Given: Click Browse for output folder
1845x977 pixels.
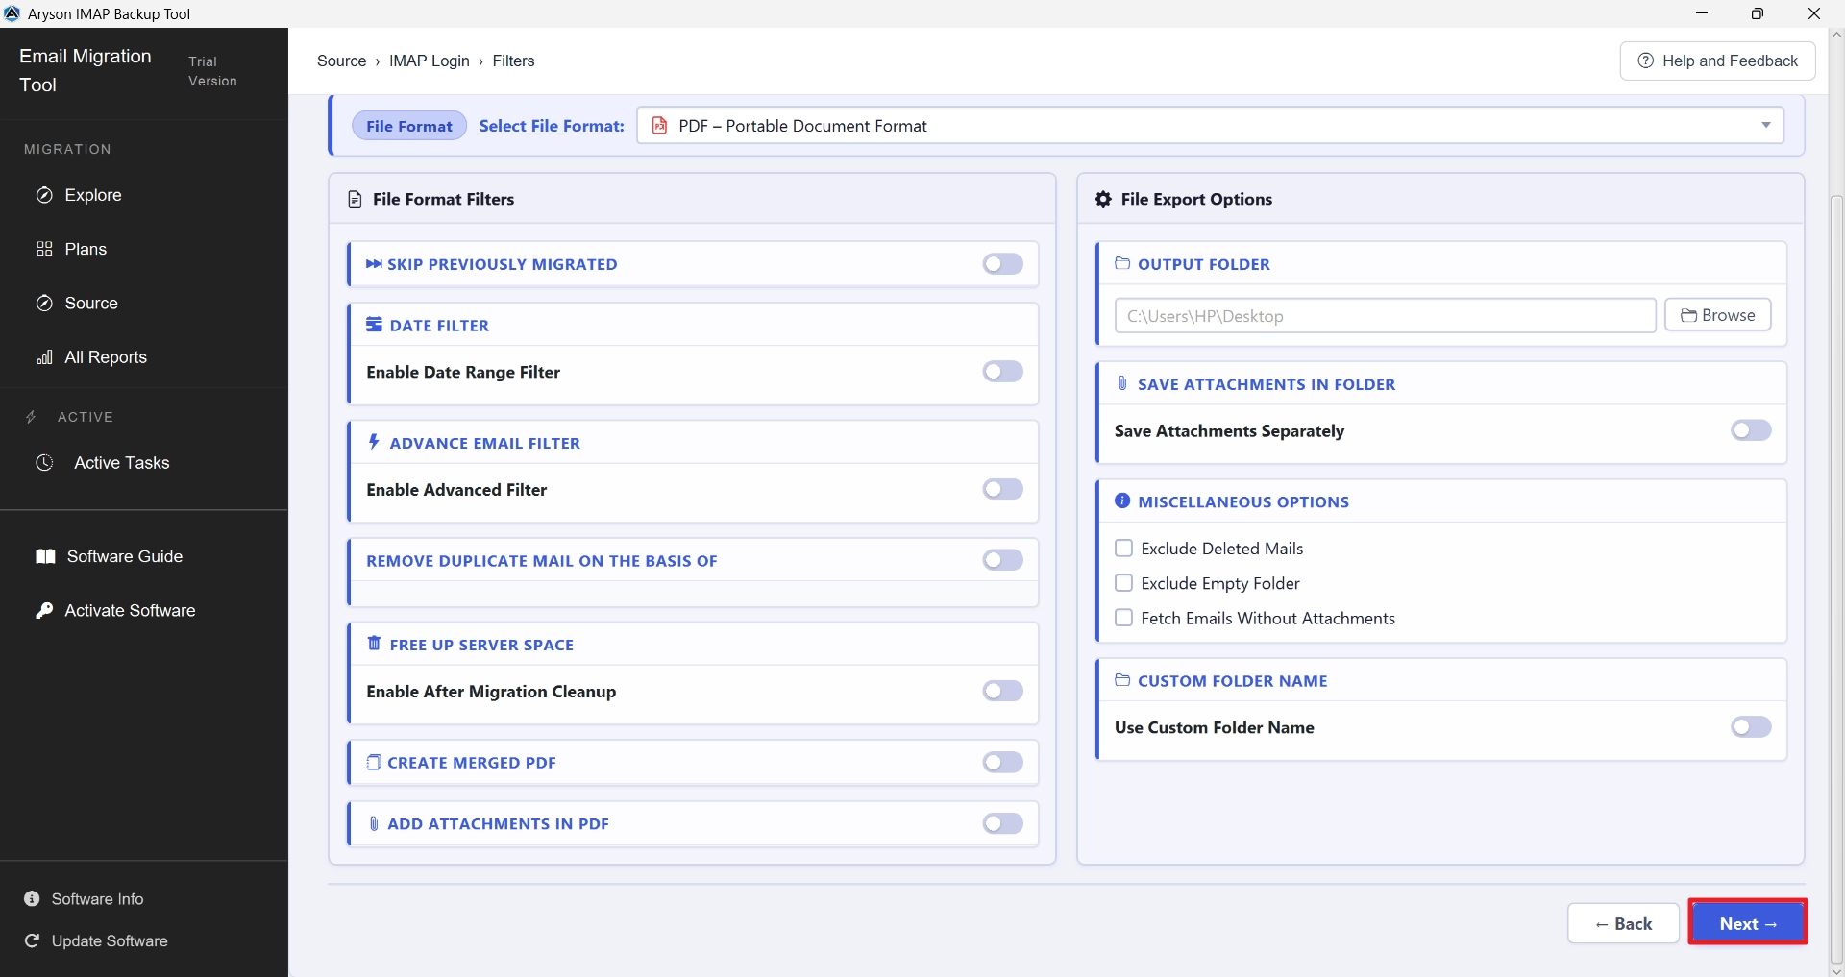Looking at the screenshot, I should pos(1717,315).
